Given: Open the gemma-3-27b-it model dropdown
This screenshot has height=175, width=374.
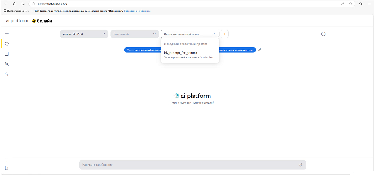Looking at the screenshot, I should [84, 34].
